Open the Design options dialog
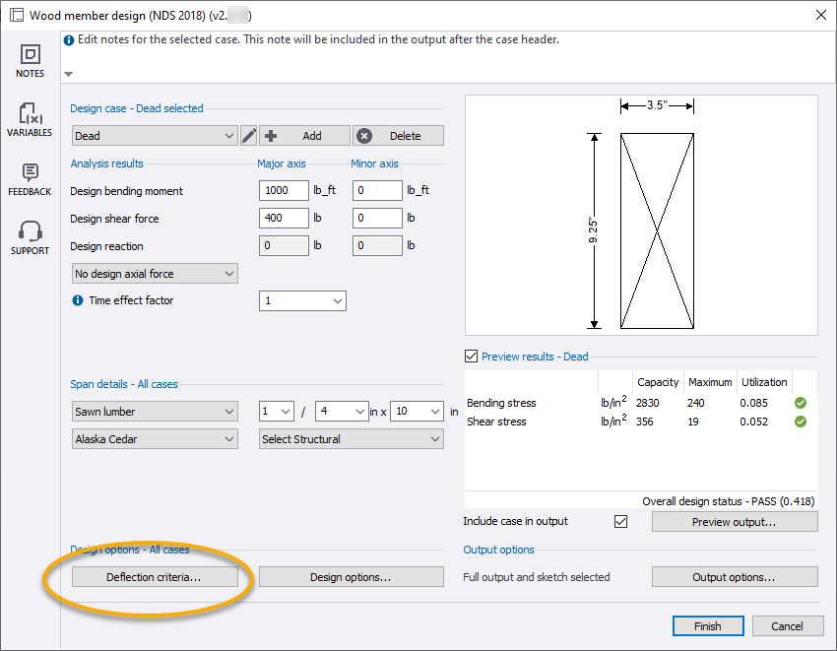The width and height of the screenshot is (837, 651). 351,576
